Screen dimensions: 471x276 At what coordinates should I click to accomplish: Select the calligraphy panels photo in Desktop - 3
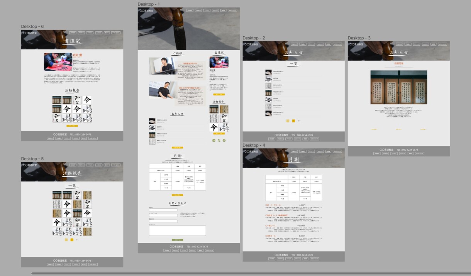click(x=399, y=87)
